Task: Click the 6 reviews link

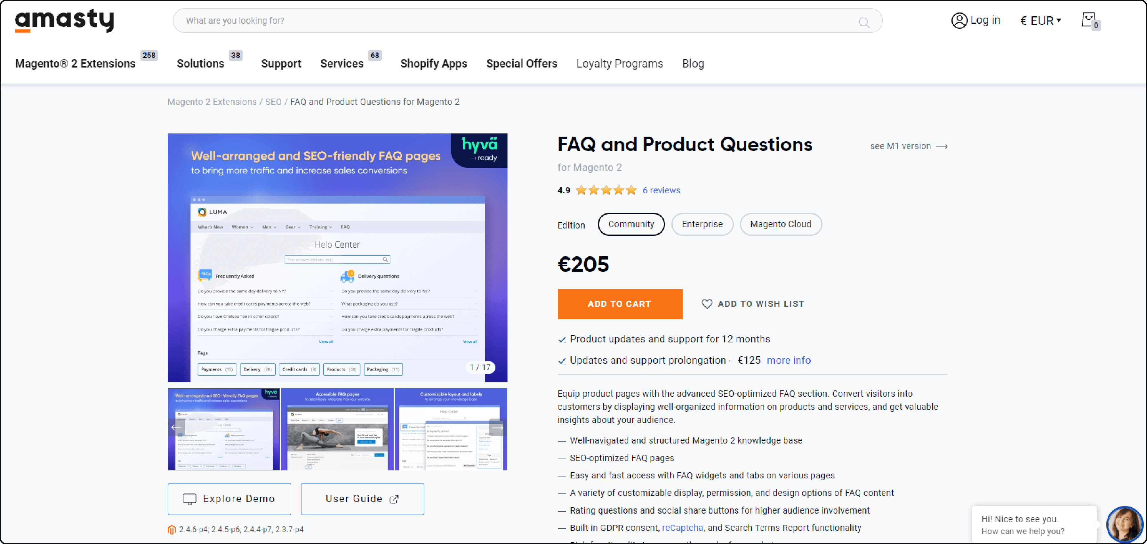Action: 661,190
